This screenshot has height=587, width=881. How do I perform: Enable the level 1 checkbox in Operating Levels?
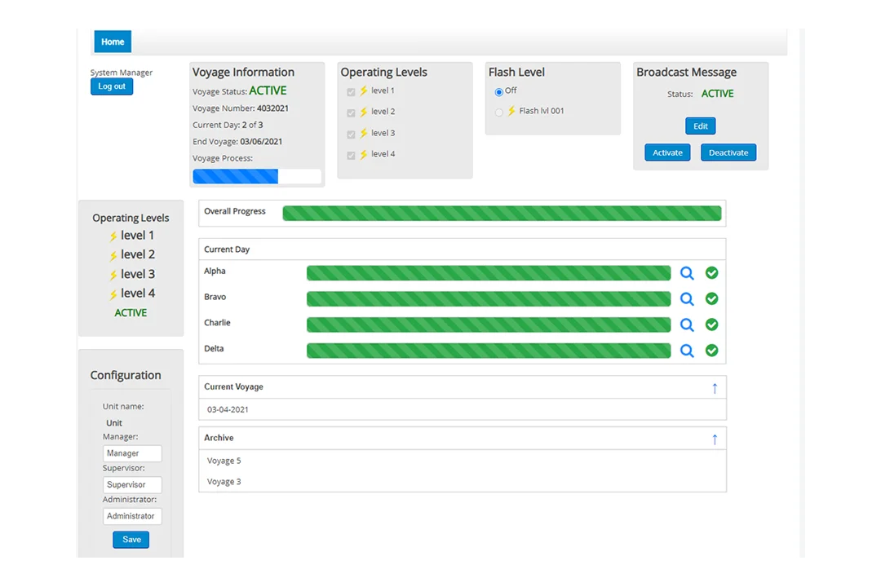pyautogui.click(x=351, y=91)
